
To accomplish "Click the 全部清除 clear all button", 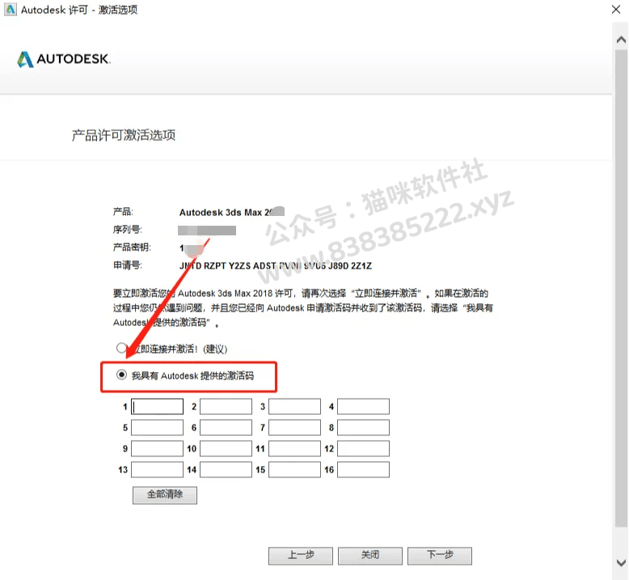I will pyautogui.click(x=165, y=495).
